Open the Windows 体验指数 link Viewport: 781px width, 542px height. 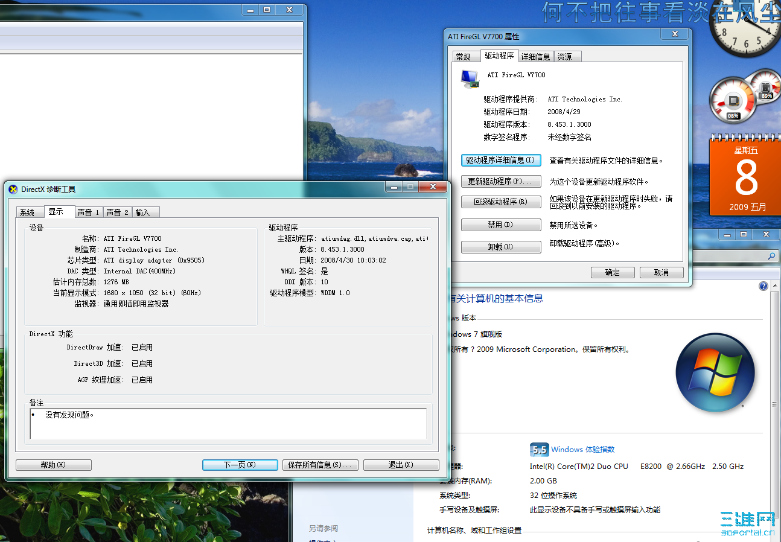click(x=583, y=450)
